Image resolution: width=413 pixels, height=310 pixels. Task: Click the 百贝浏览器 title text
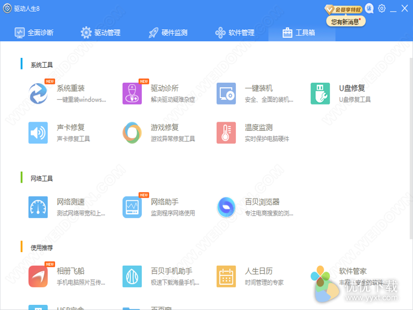coord(262,202)
